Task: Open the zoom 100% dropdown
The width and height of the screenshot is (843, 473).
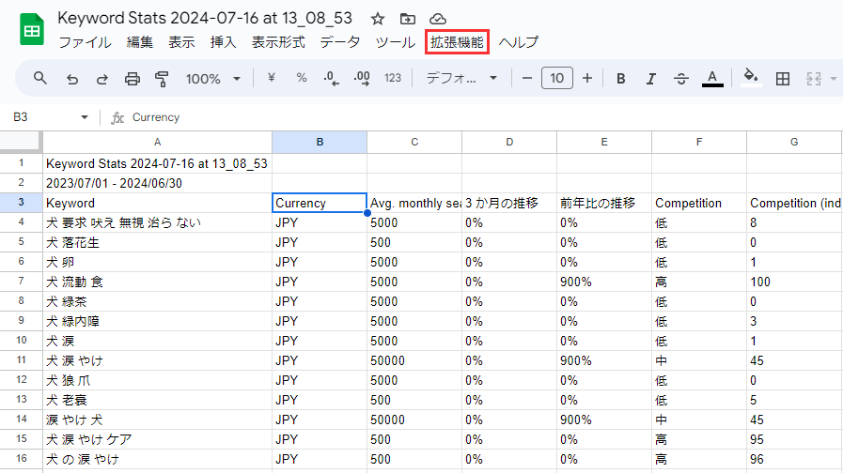Action: pos(212,79)
